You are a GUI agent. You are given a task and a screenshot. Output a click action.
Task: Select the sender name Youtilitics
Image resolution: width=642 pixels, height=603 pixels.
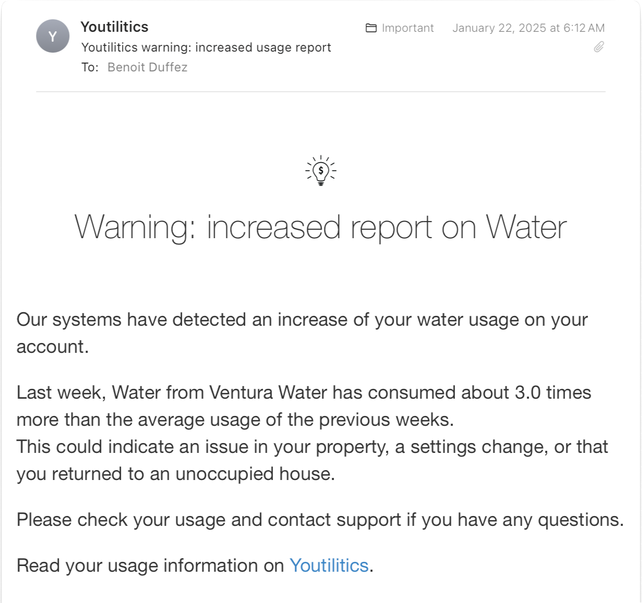pos(115,27)
